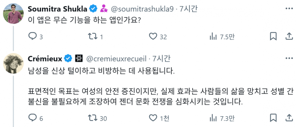Open more options for Crémieux's tweet
Image resolution: width=296 pixels, height=127 pixels.
point(289,58)
